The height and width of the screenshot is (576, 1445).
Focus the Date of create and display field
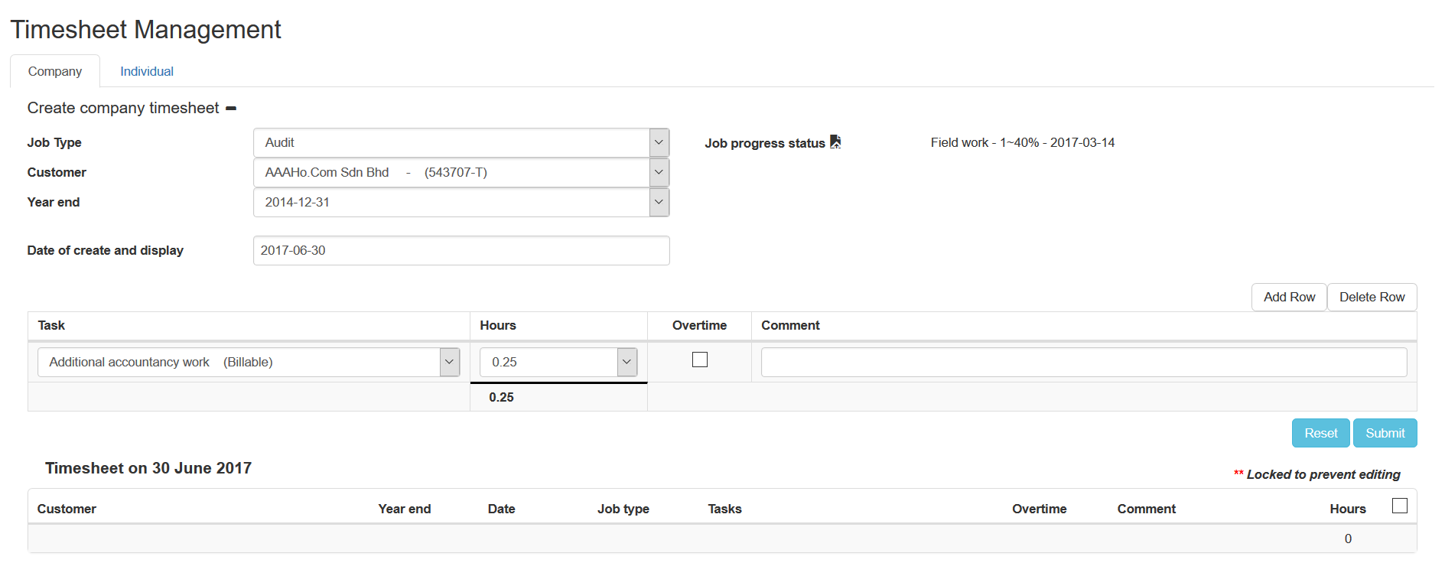(461, 251)
